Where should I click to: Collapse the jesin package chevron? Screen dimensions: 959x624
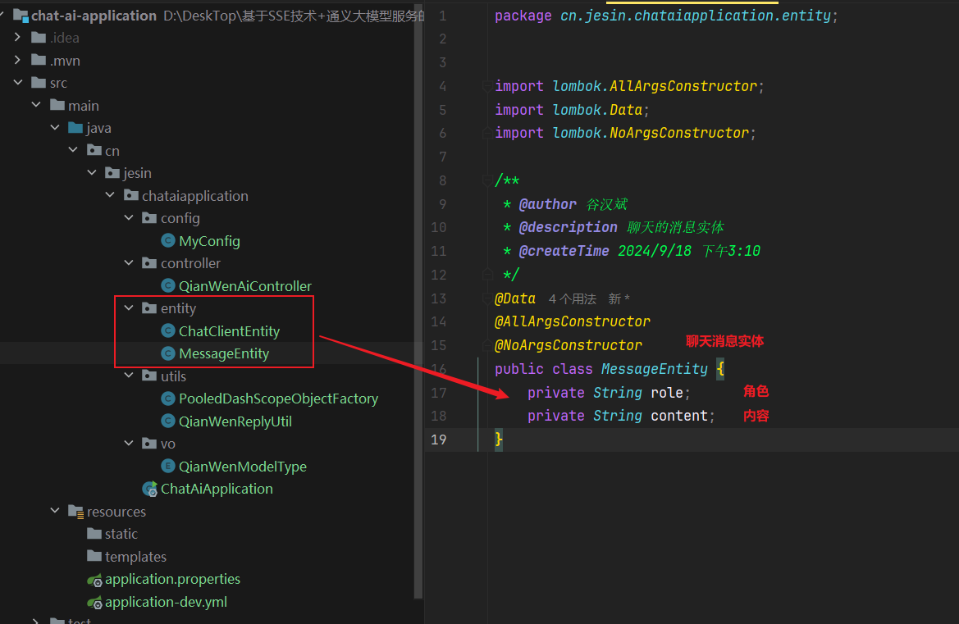pos(92,173)
